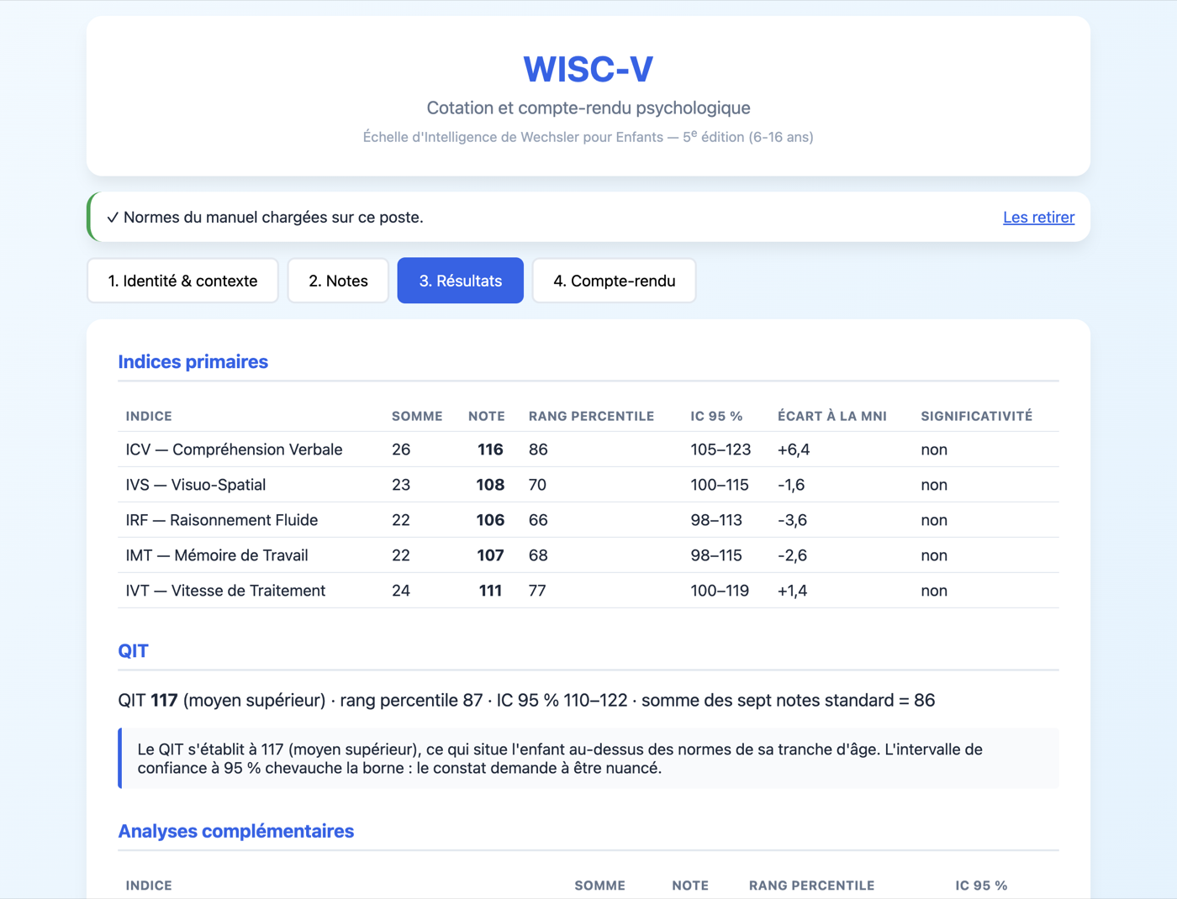
Task: Click the interval '105–123' in the ICV row
Action: (x=720, y=449)
